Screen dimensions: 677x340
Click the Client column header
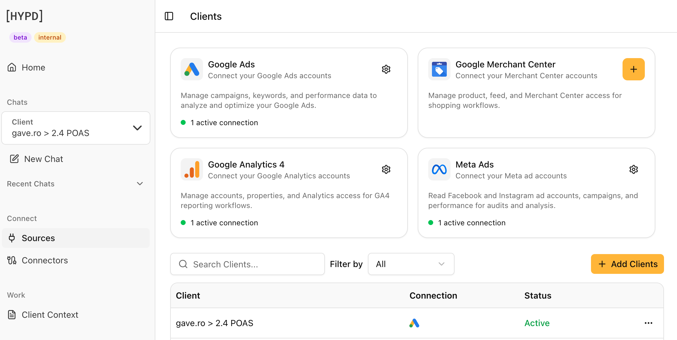[188, 295]
